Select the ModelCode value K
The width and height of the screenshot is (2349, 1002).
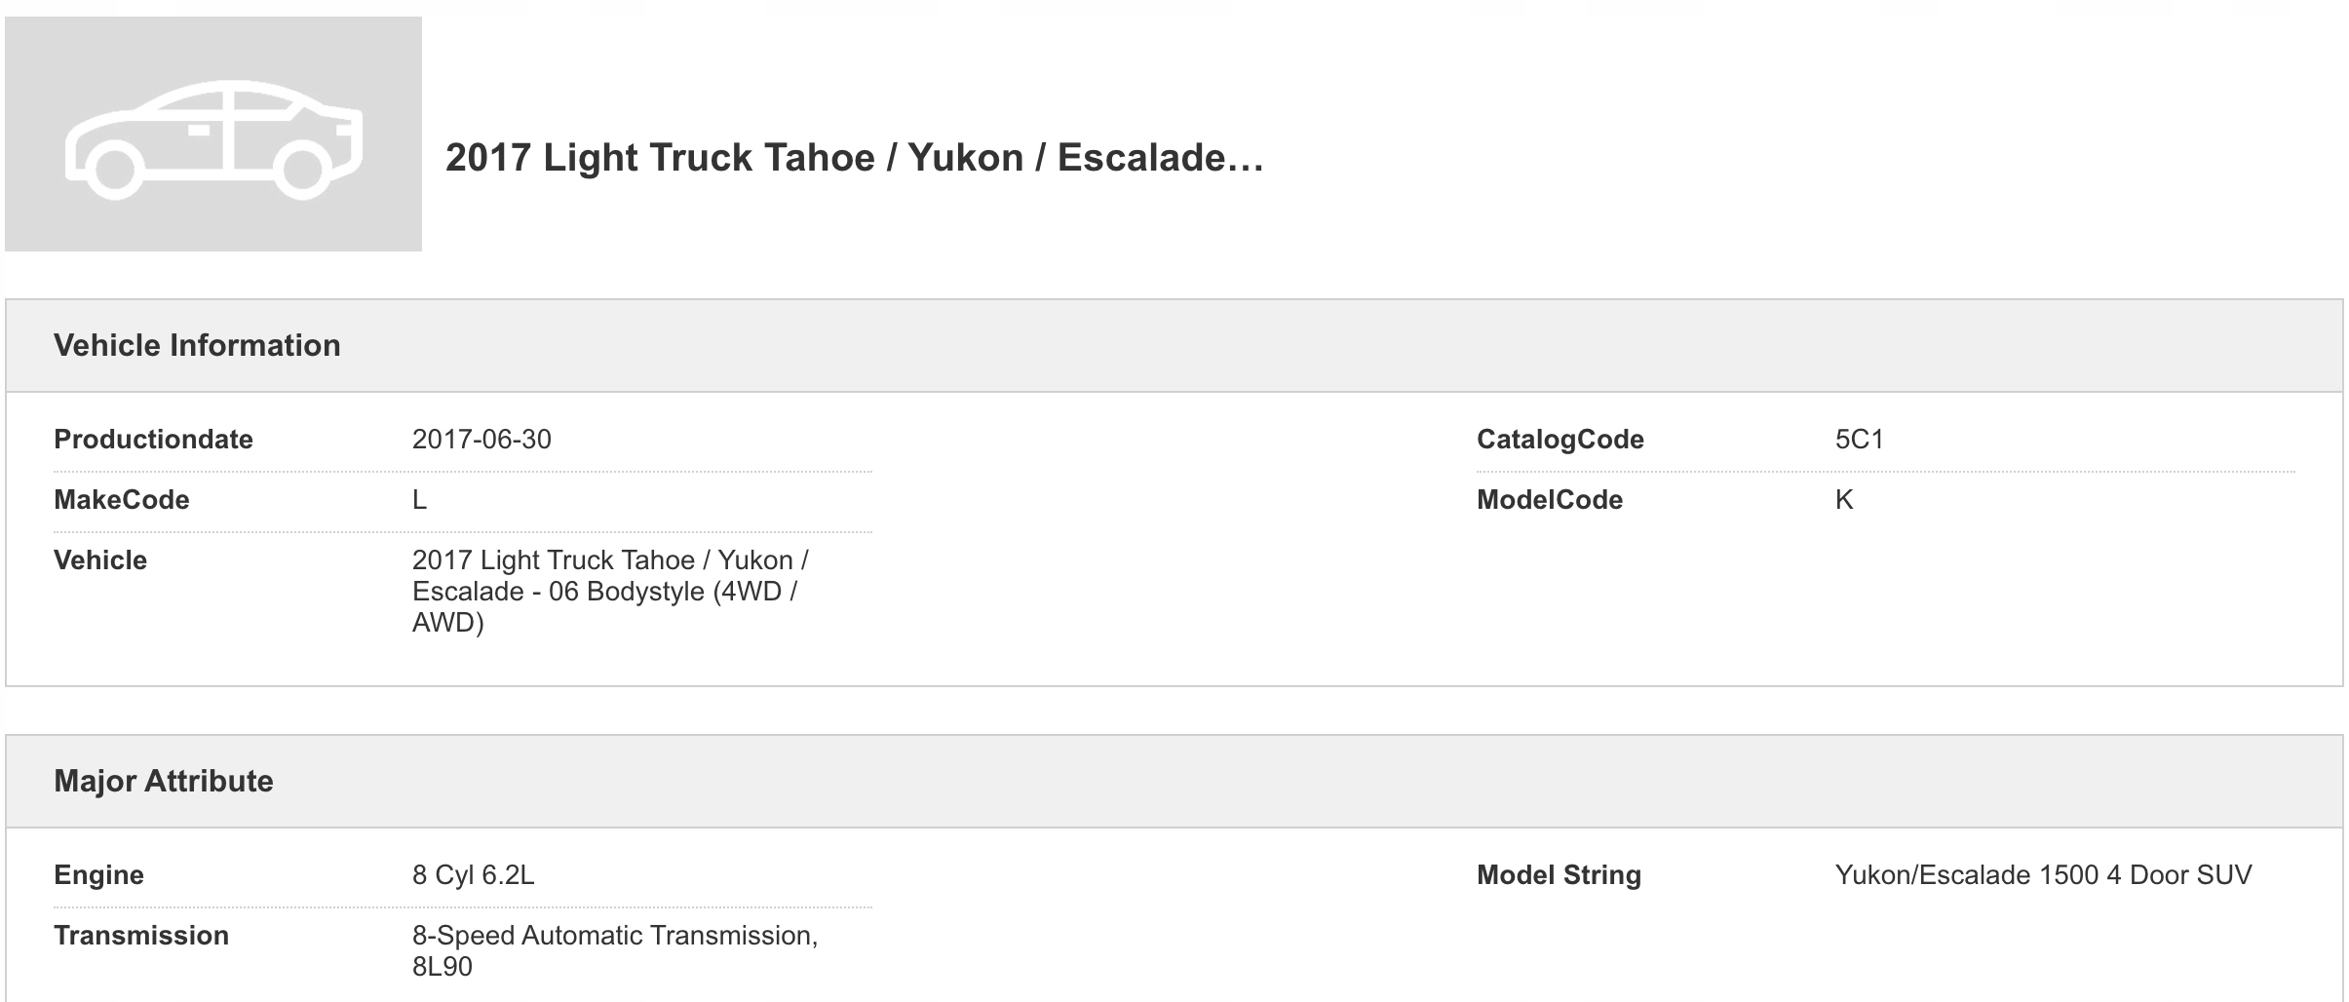[1844, 500]
